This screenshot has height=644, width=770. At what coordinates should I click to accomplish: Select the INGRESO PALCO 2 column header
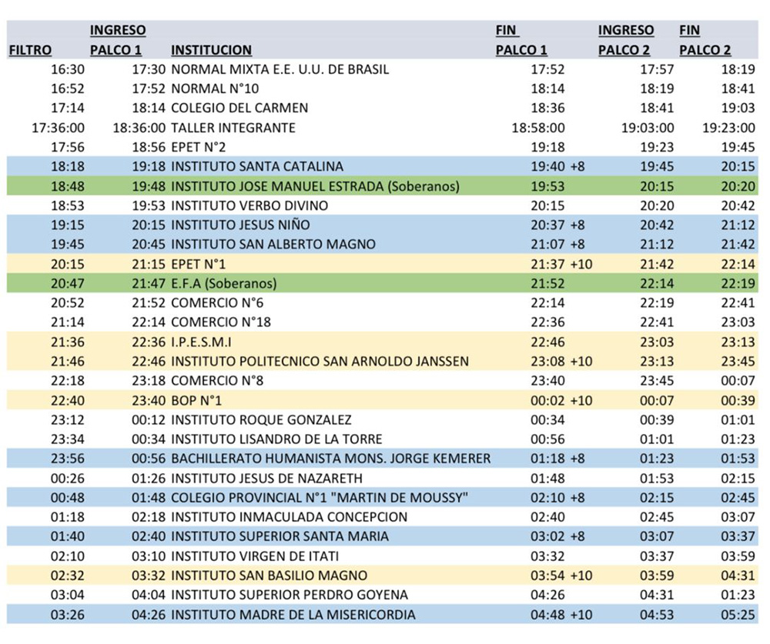pos(626,41)
